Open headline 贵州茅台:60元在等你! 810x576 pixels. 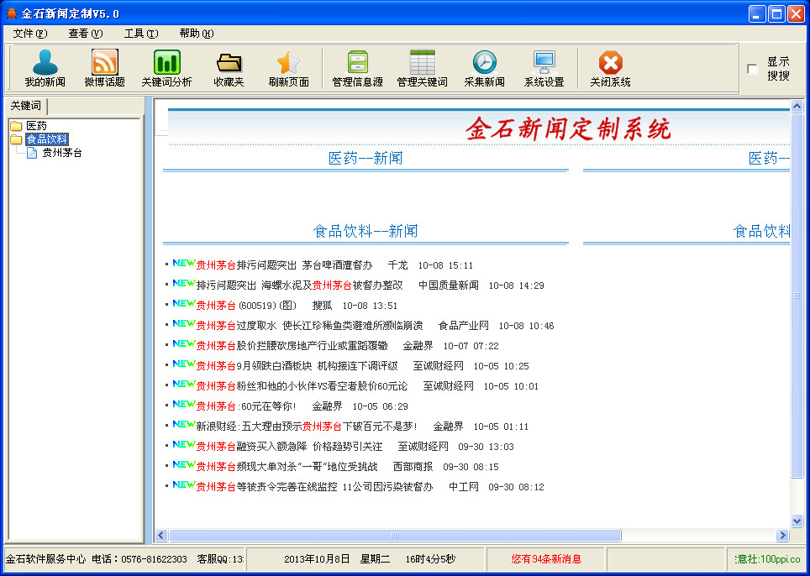pyautogui.click(x=246, y=406)
